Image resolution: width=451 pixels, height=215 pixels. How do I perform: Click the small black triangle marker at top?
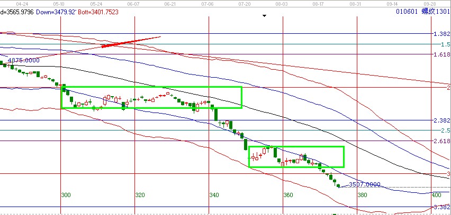coord(265,16)
